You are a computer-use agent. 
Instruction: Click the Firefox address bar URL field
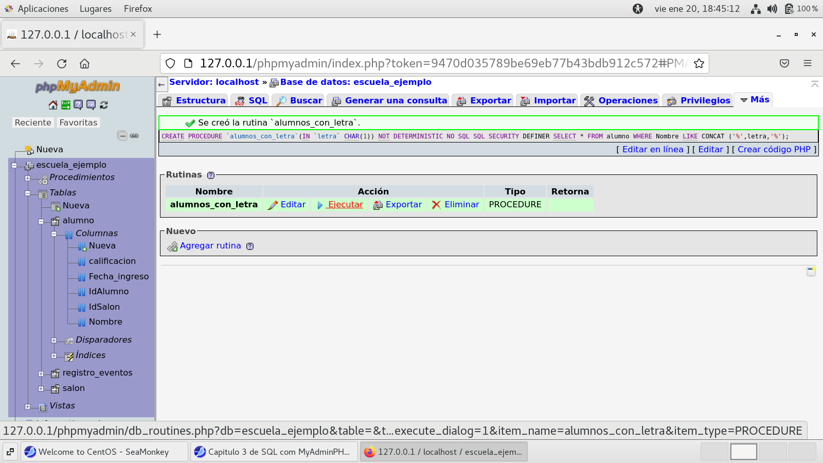point(432,63)
